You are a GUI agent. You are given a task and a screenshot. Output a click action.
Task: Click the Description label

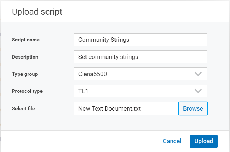coord(25,57)
